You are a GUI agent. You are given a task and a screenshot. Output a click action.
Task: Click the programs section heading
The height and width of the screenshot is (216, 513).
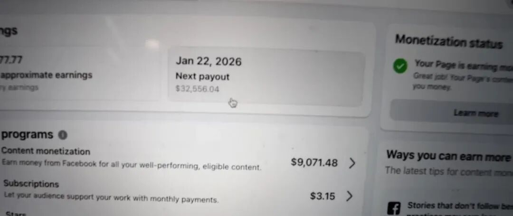(27, 135)
